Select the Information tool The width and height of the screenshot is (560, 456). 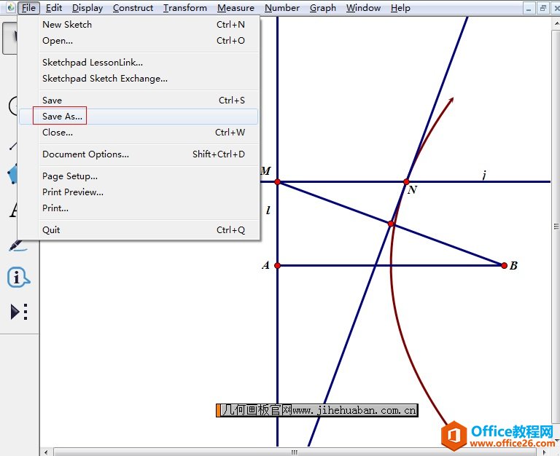pyautogui.click(x=17, y=278)
